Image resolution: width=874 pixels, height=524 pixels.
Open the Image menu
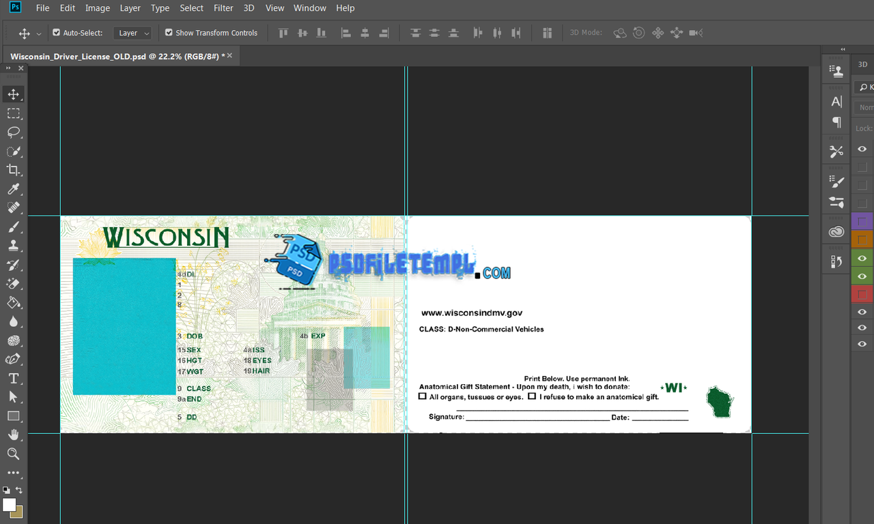pyautogui.click(x=98, y=8)
